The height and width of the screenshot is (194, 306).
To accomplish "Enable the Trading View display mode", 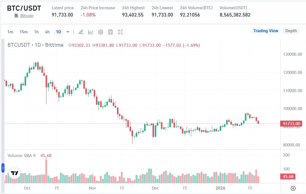I will pos(265,31).
